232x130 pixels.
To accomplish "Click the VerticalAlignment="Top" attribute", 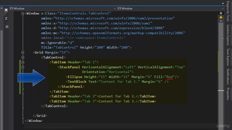I will 161,67.
